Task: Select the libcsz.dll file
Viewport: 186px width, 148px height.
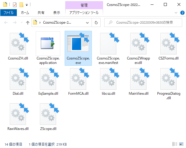Action: click(x=108, y=80)
